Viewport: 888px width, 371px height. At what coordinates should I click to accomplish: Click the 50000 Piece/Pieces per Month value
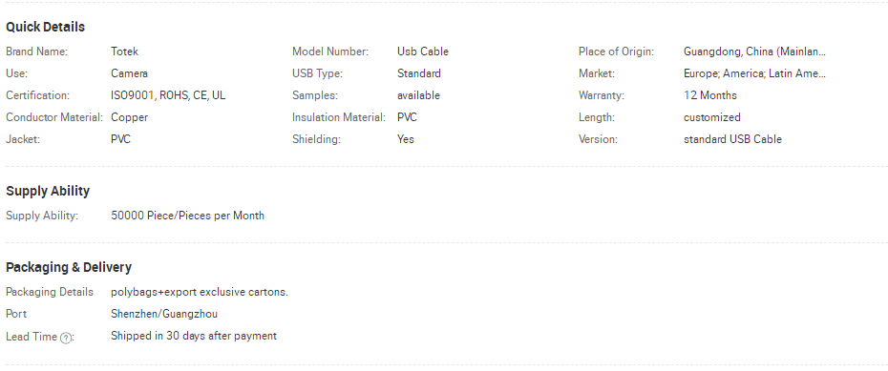coord(187,216)
